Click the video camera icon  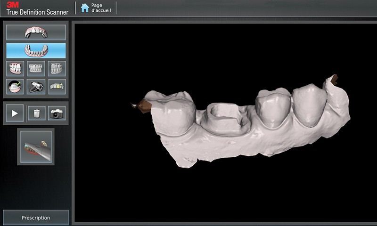(36, 86)
